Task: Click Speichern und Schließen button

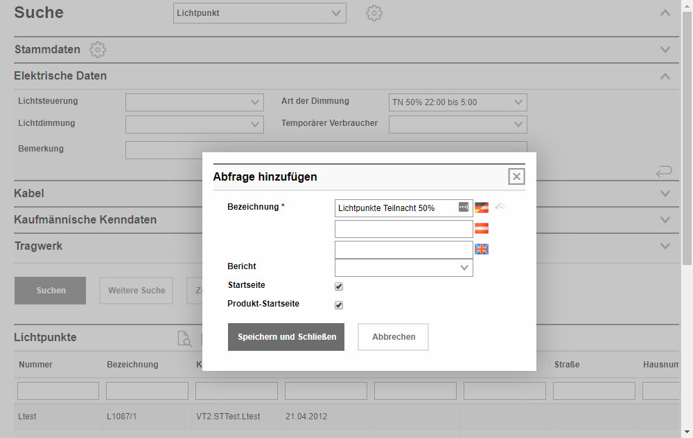Action: (286, 337)
